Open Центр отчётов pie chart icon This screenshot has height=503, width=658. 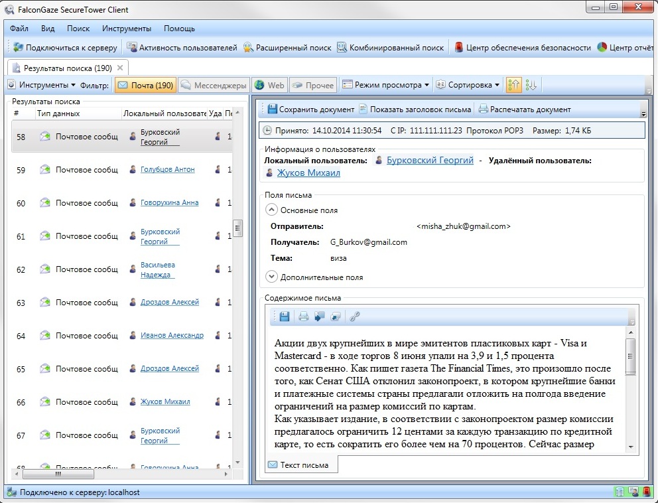[x=602, y=47]
